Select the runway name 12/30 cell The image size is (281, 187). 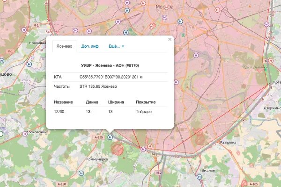[59, 112]
